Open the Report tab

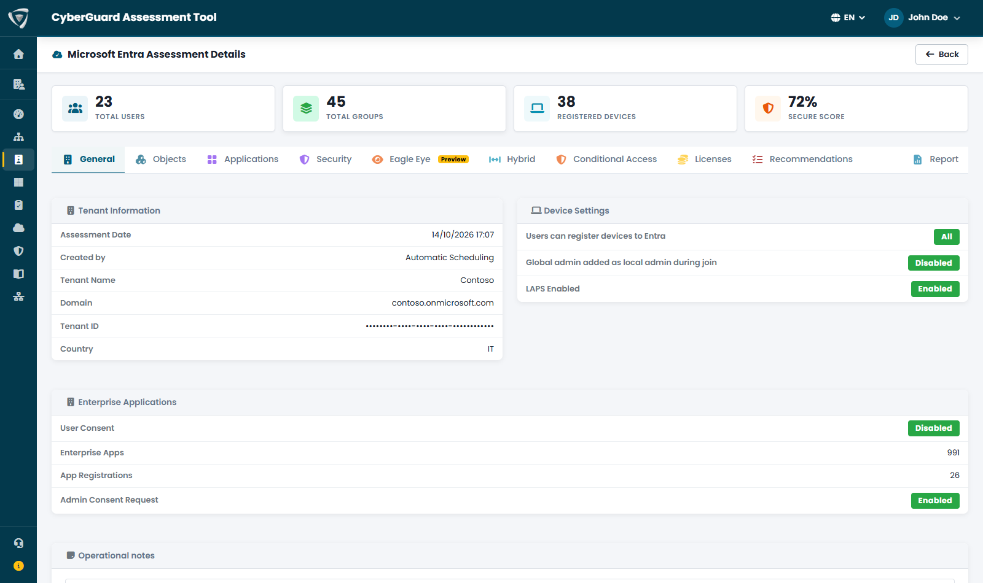pyautogui.click(x=936, y=160)
